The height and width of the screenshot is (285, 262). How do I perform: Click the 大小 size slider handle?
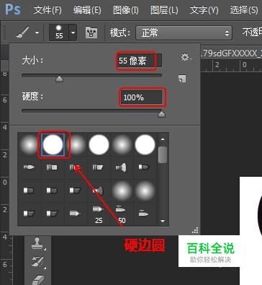(x=59, y=79)
